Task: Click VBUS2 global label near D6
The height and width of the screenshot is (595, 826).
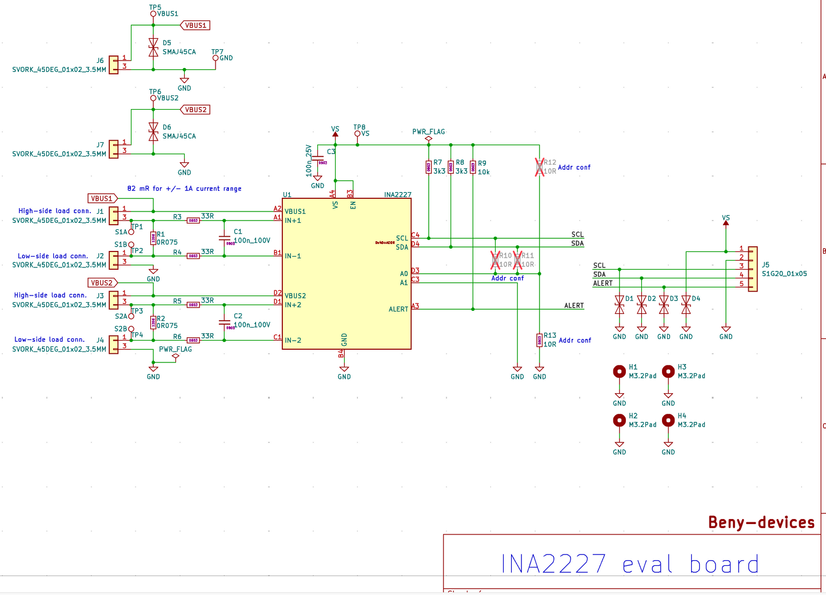Action: (195, 110)
